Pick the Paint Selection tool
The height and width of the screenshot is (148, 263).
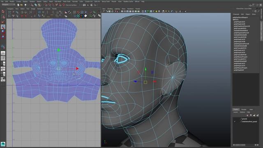click(3, 22)
